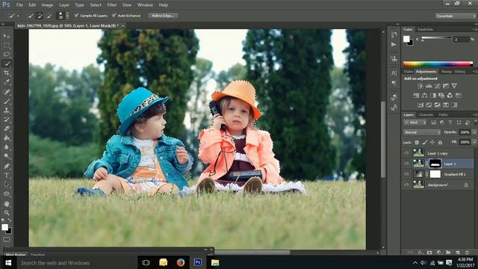Add a Channel Mixer adjustment
Viewport: 478px width, 269px height.
tap(450, 96)
